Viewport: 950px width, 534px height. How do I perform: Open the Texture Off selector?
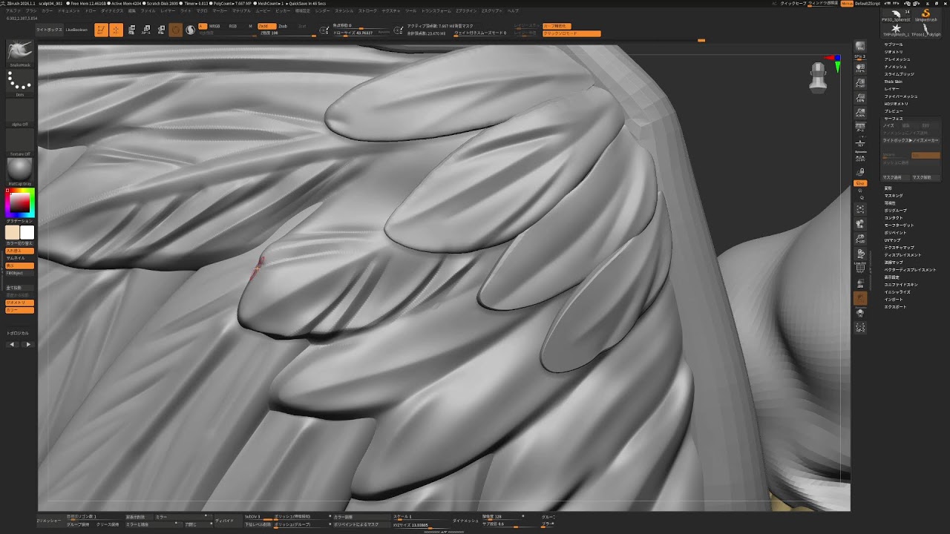[x=20, y=143]
